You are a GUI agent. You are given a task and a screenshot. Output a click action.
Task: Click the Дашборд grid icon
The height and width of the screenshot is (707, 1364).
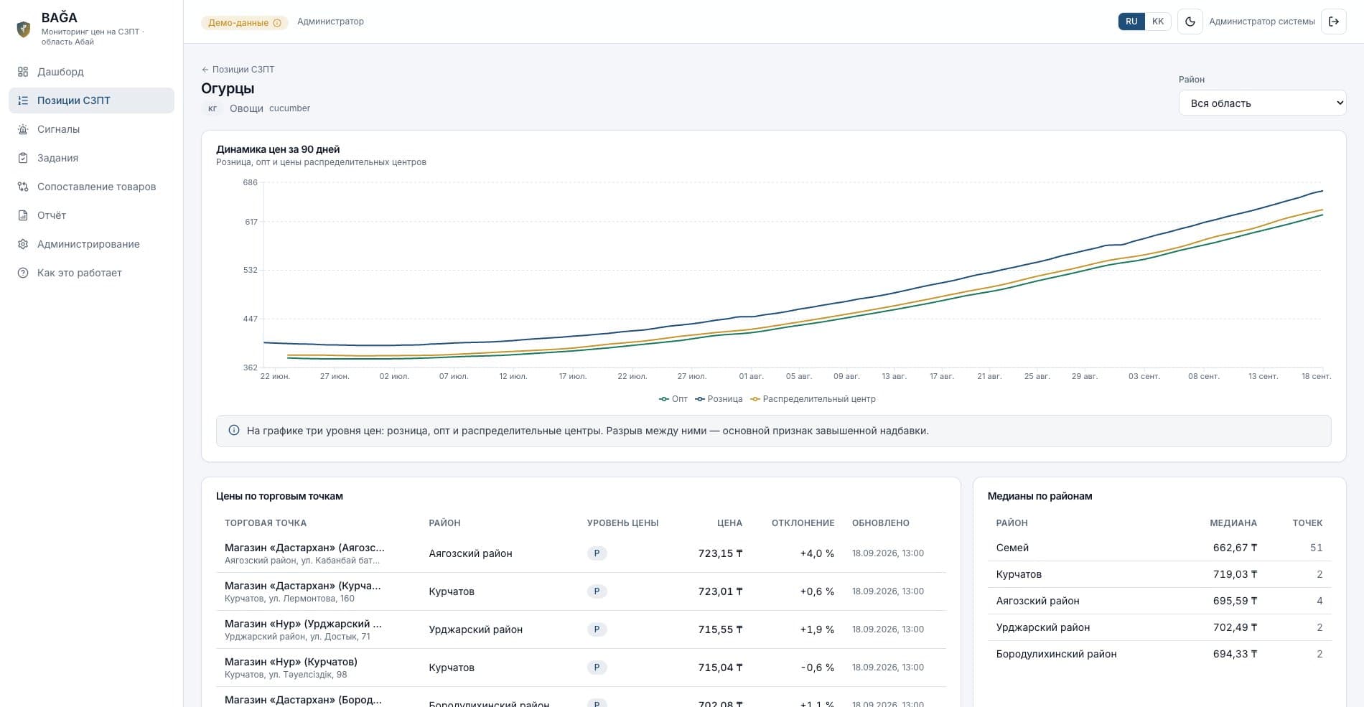tap(23, 72)
